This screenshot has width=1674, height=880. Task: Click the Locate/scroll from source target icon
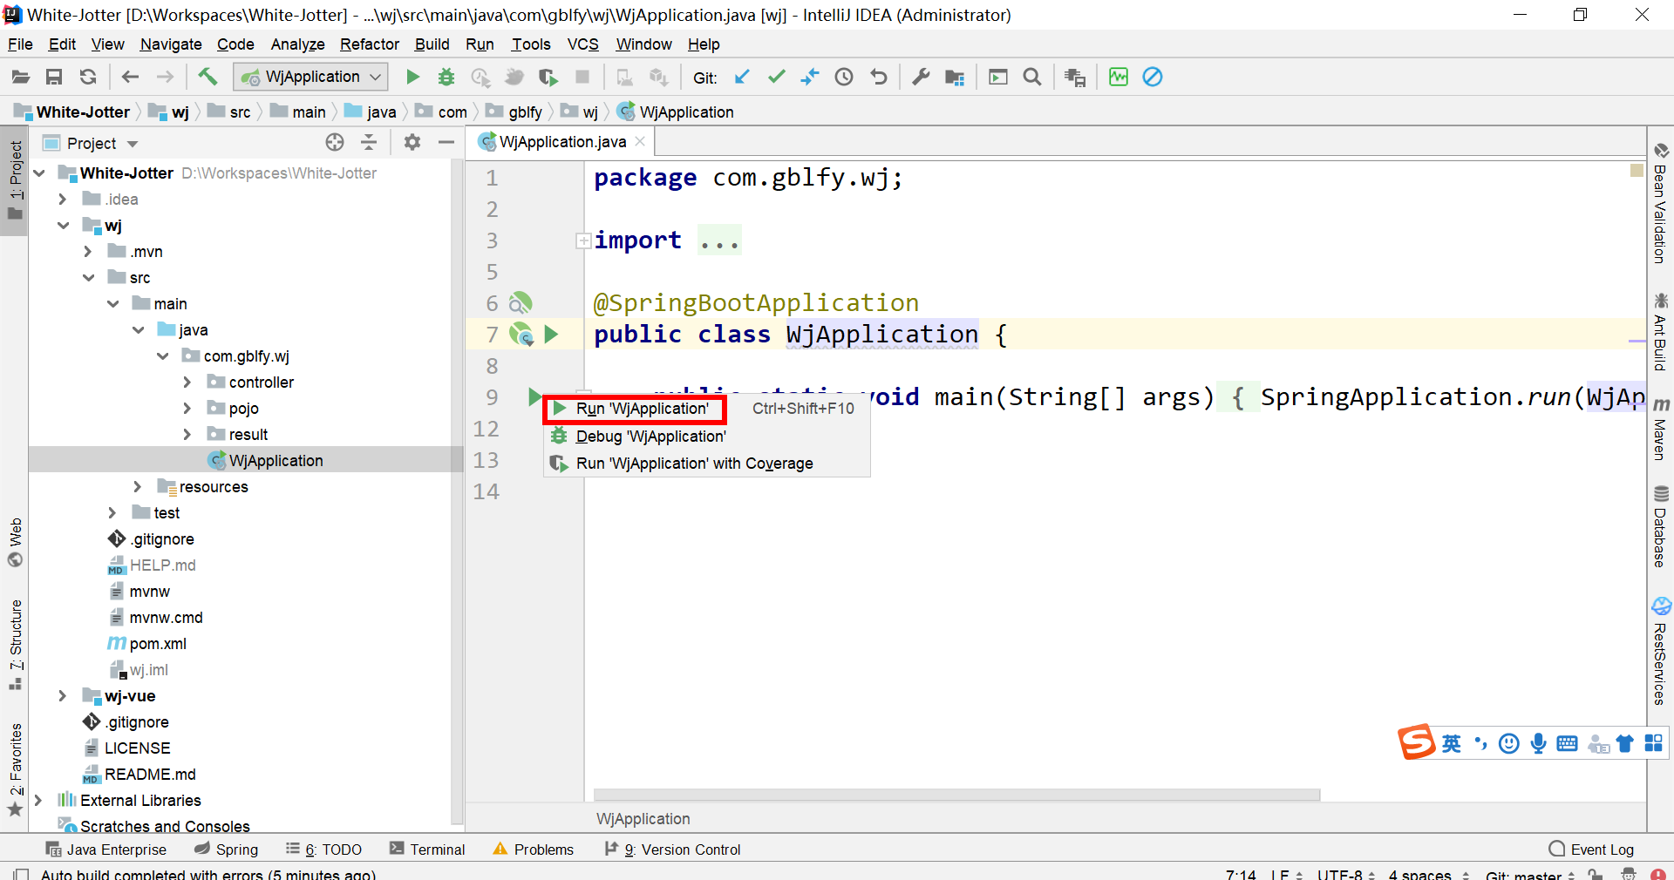[335, 143]
